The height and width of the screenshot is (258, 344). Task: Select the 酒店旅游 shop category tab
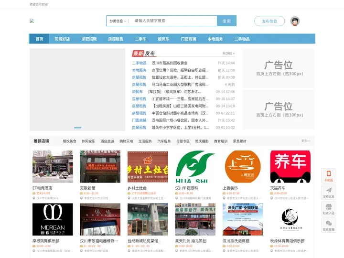click(x=107, y=141)
